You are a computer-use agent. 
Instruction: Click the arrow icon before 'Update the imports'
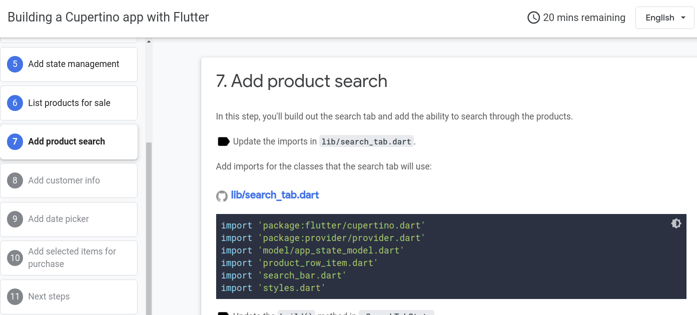tap(223, 141)
